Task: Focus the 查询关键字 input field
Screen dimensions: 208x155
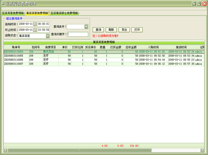Action: click(x=78, y=34)
